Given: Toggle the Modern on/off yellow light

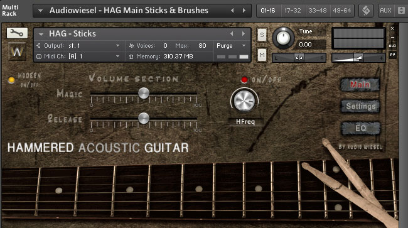Looking at the screenshot, I should (11, 80).
